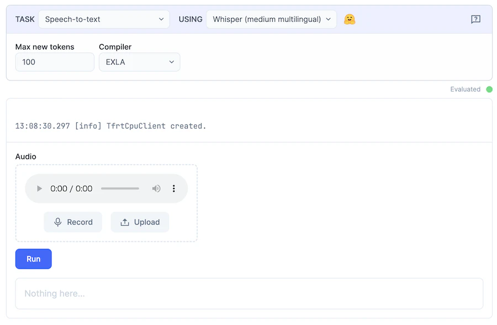Open audio player more options menu
This screenshot has height=325, width=497.
point(174,188)
